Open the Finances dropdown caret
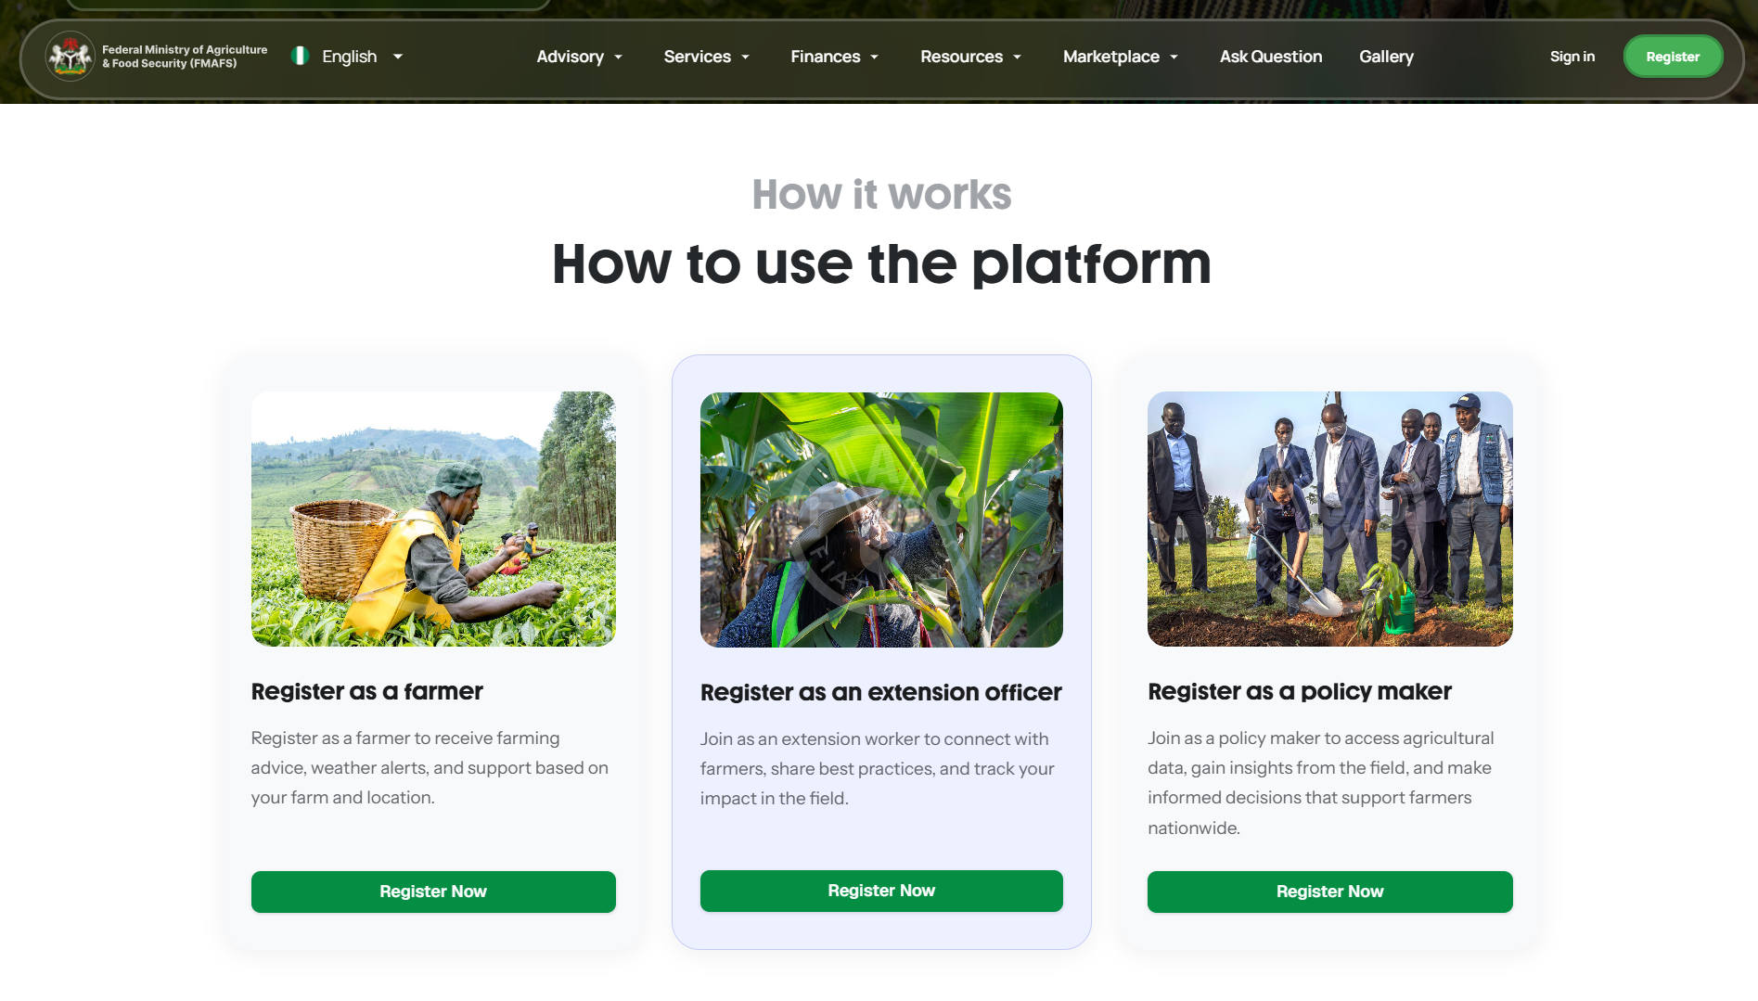The height and width of the screenshot is (1001, 1758). pos(875,58)
